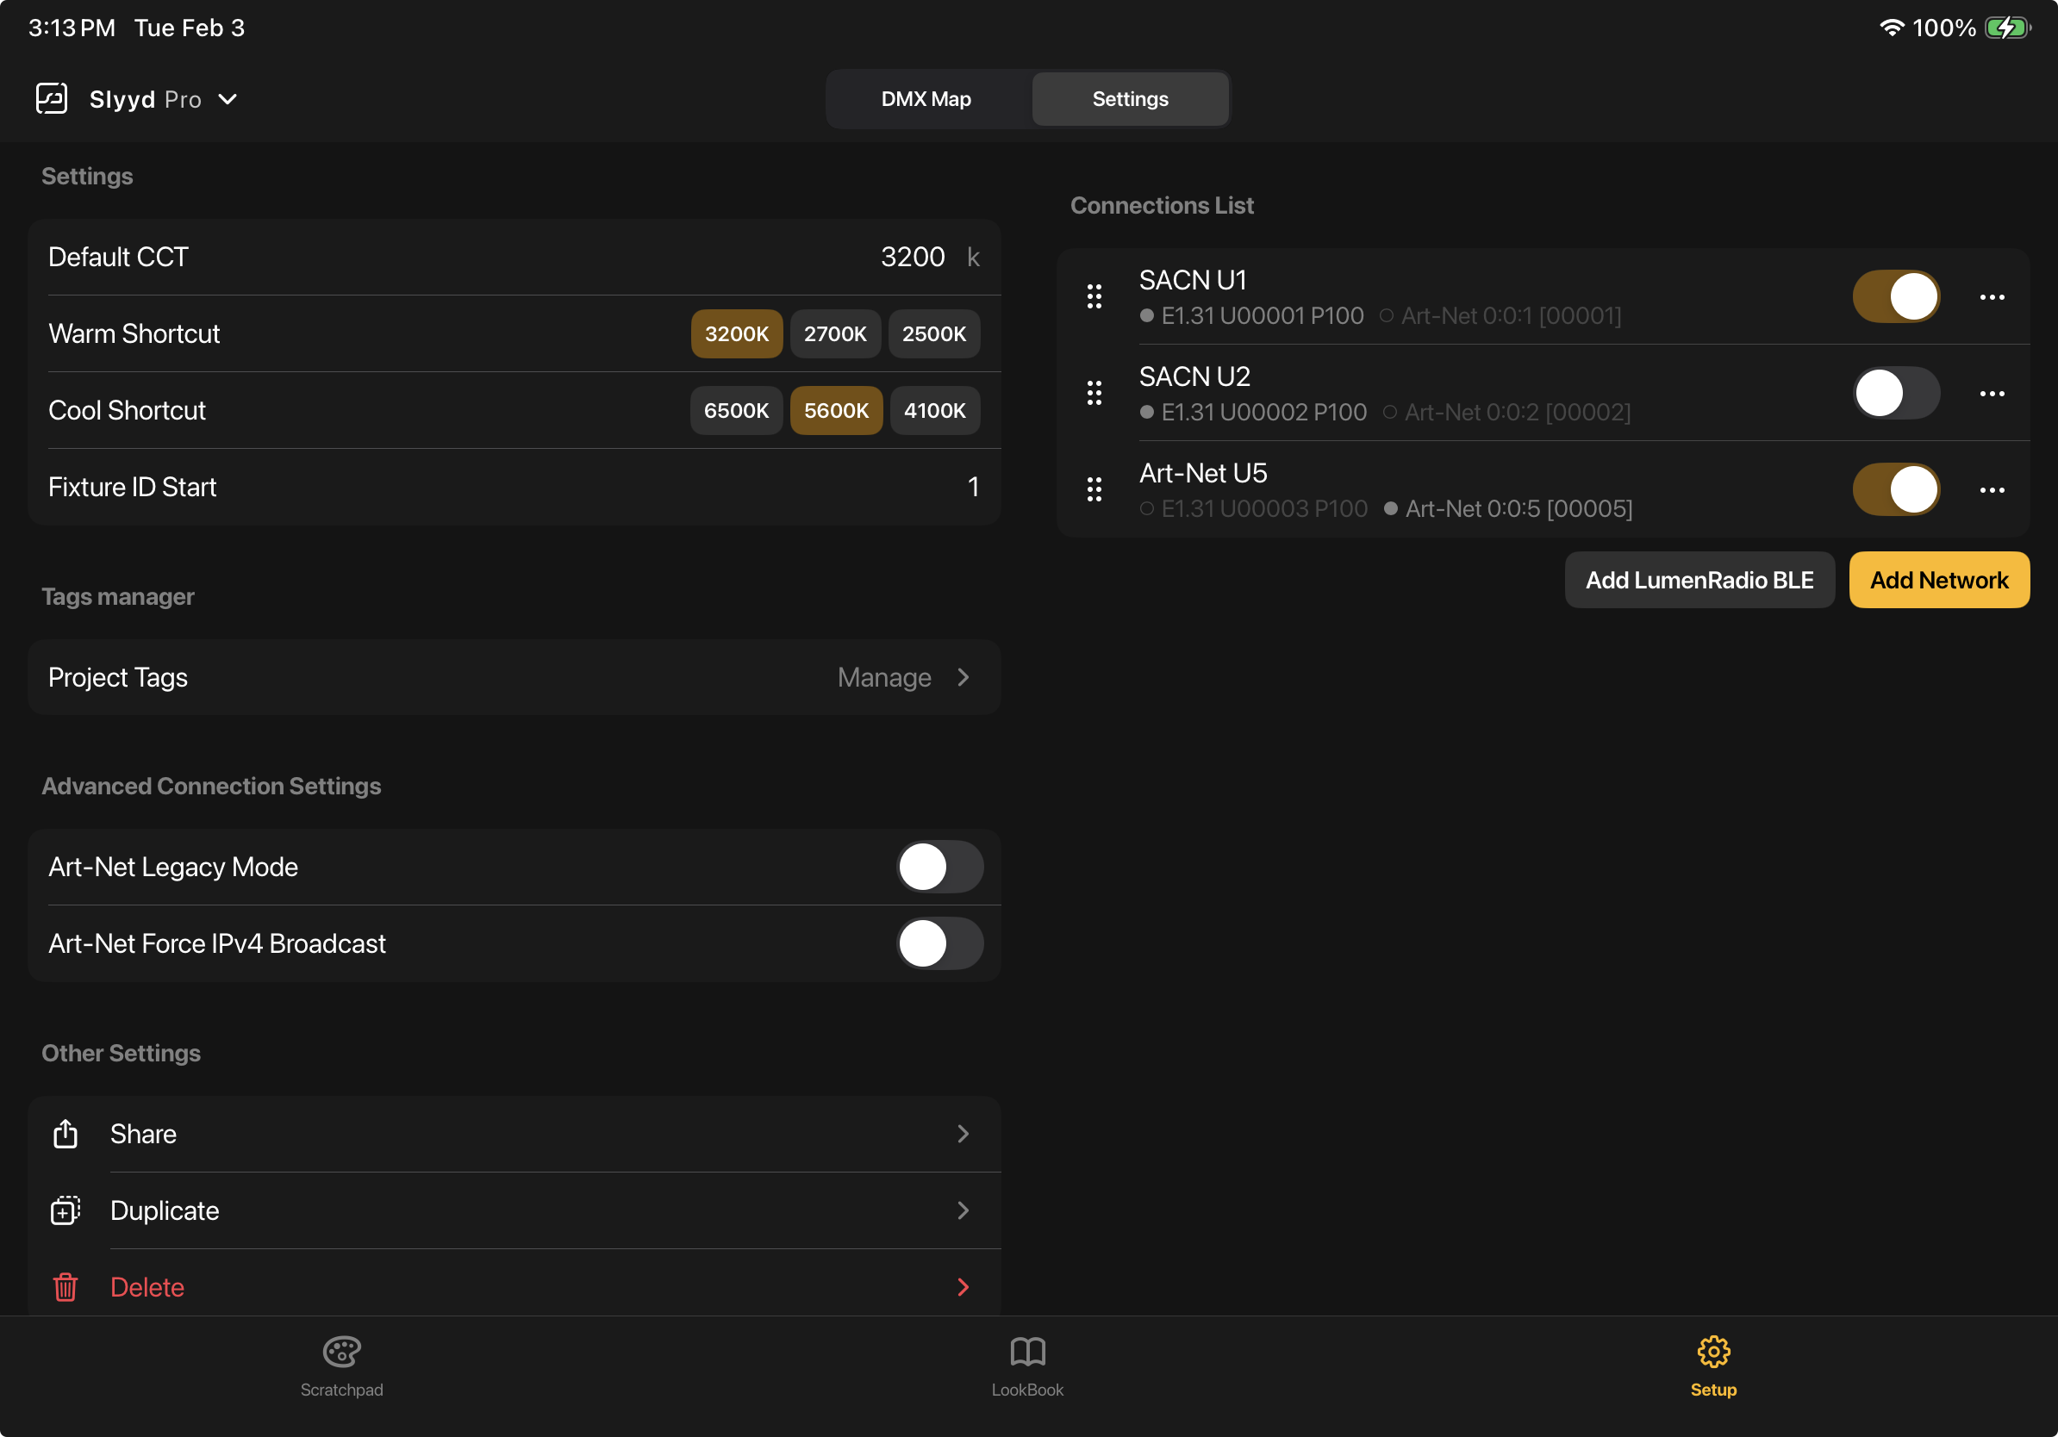Click the Duplicate icon

point(65,1210)
